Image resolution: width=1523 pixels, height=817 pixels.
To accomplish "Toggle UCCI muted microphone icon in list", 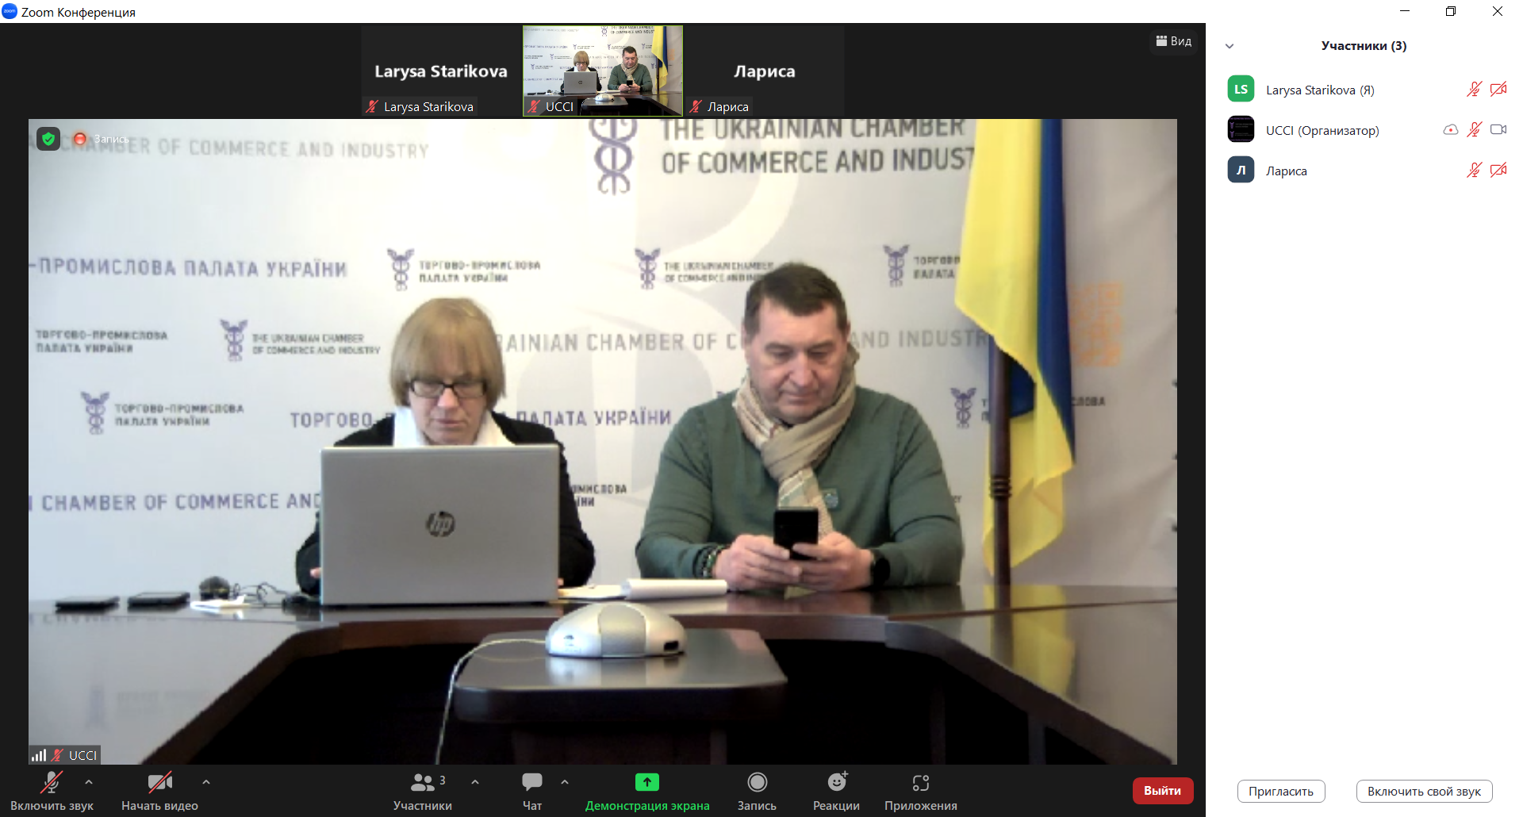I will pyautogui.click(x=1474, y=129).
